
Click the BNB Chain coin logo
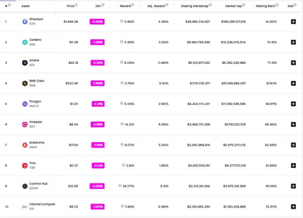click(25, 83)
